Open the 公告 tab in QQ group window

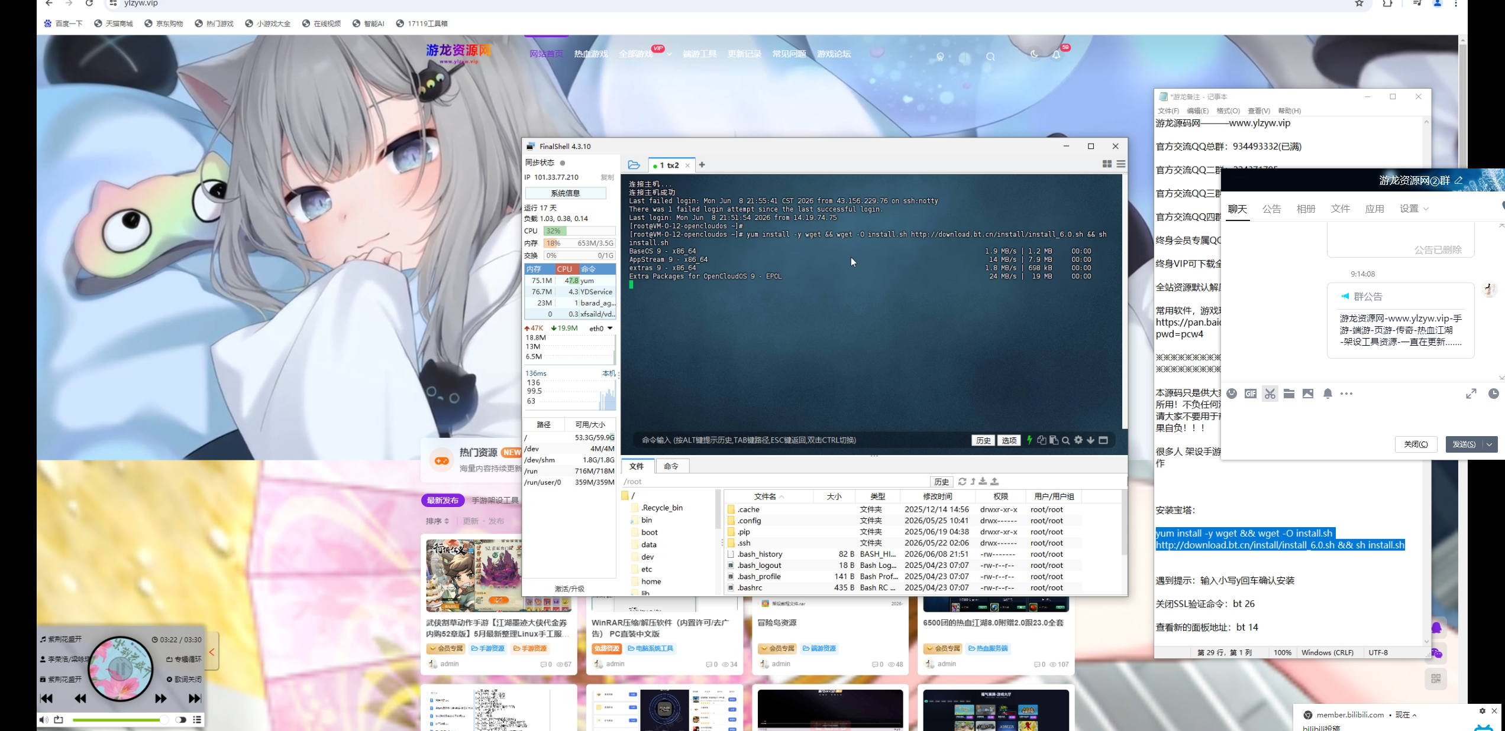(1271, 209)
